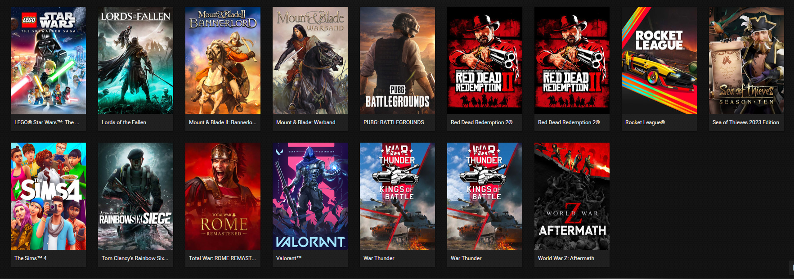This screenshot has width=794, height=279.
Task: Click the "Mount & Blade: Warband" title text
Action: point(305,122)
